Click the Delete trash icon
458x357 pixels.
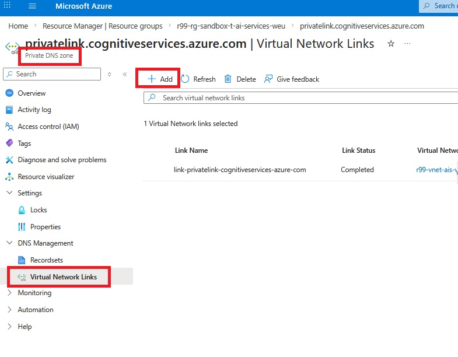[228, 79]
